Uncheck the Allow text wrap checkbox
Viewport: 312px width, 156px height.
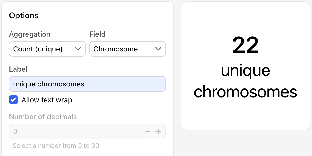(x=14, y=100)
